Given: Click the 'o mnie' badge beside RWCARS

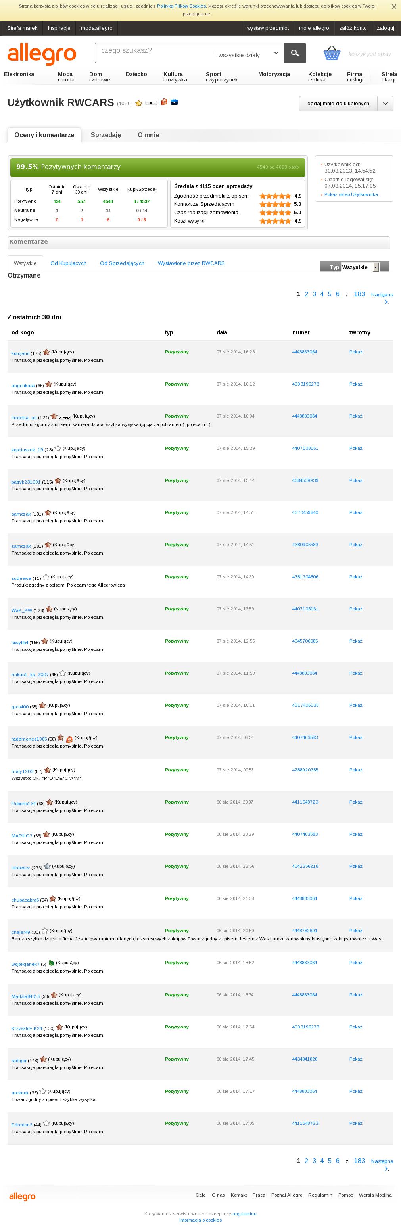Looking at the screenshot, I should coord(151,103).
